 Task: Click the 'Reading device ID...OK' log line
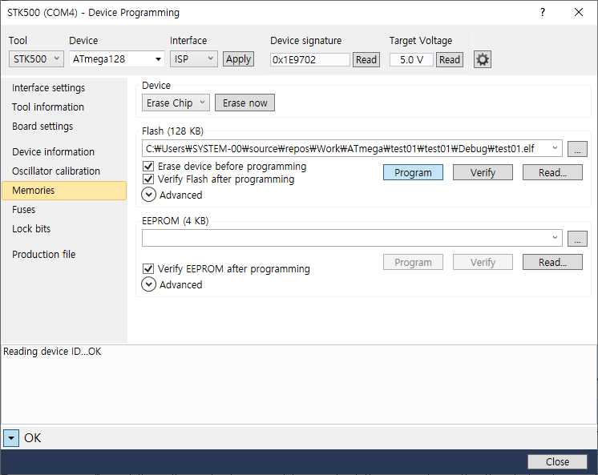(x=52, y=352)
